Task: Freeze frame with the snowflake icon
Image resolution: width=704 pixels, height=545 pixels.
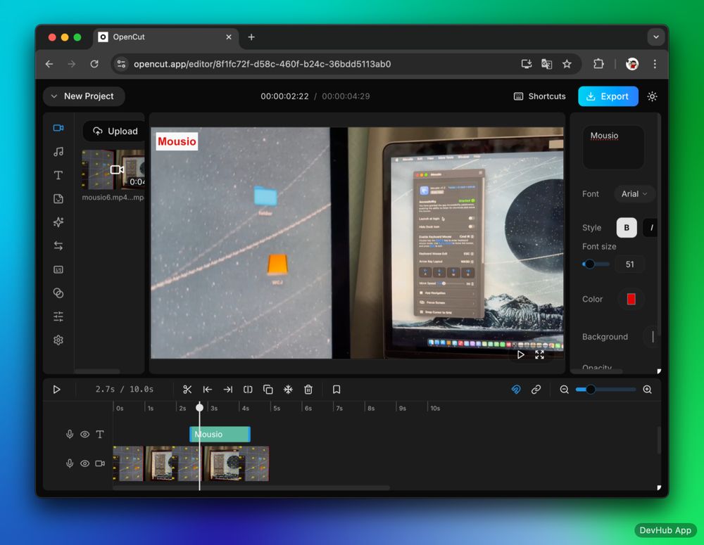Action: point(288,390)
